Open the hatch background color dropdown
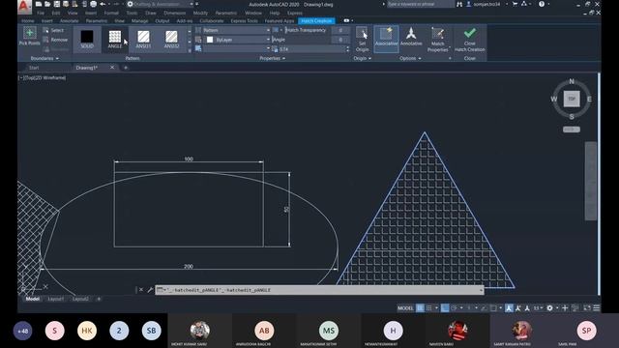The height and width of the screenshot is (348, 619). (x=236, y=49)
